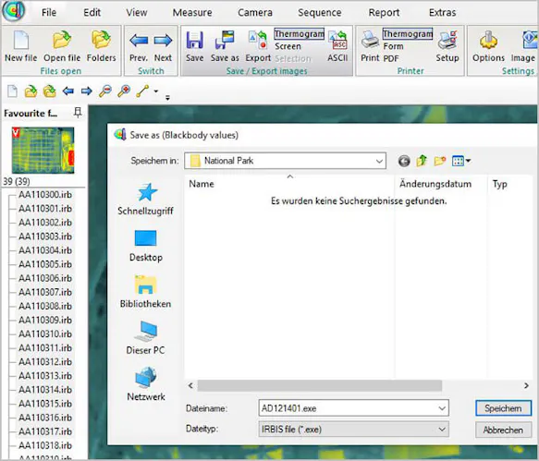The width and height of the screenshot is (539, 461).
Task: Select Thermogram in Printer group
Action: 408,34
